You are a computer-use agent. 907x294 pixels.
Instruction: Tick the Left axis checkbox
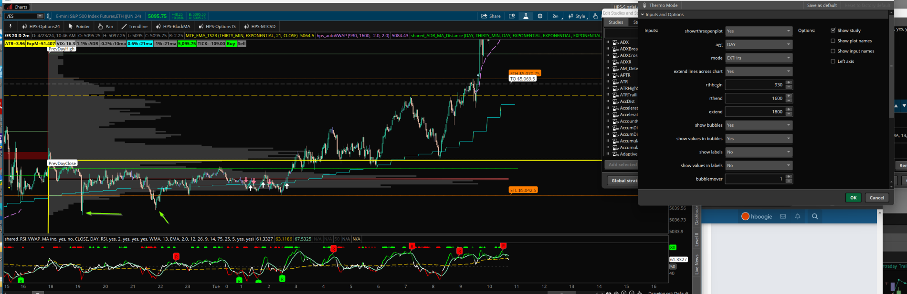pyautogui.click(x=833, y=61)
